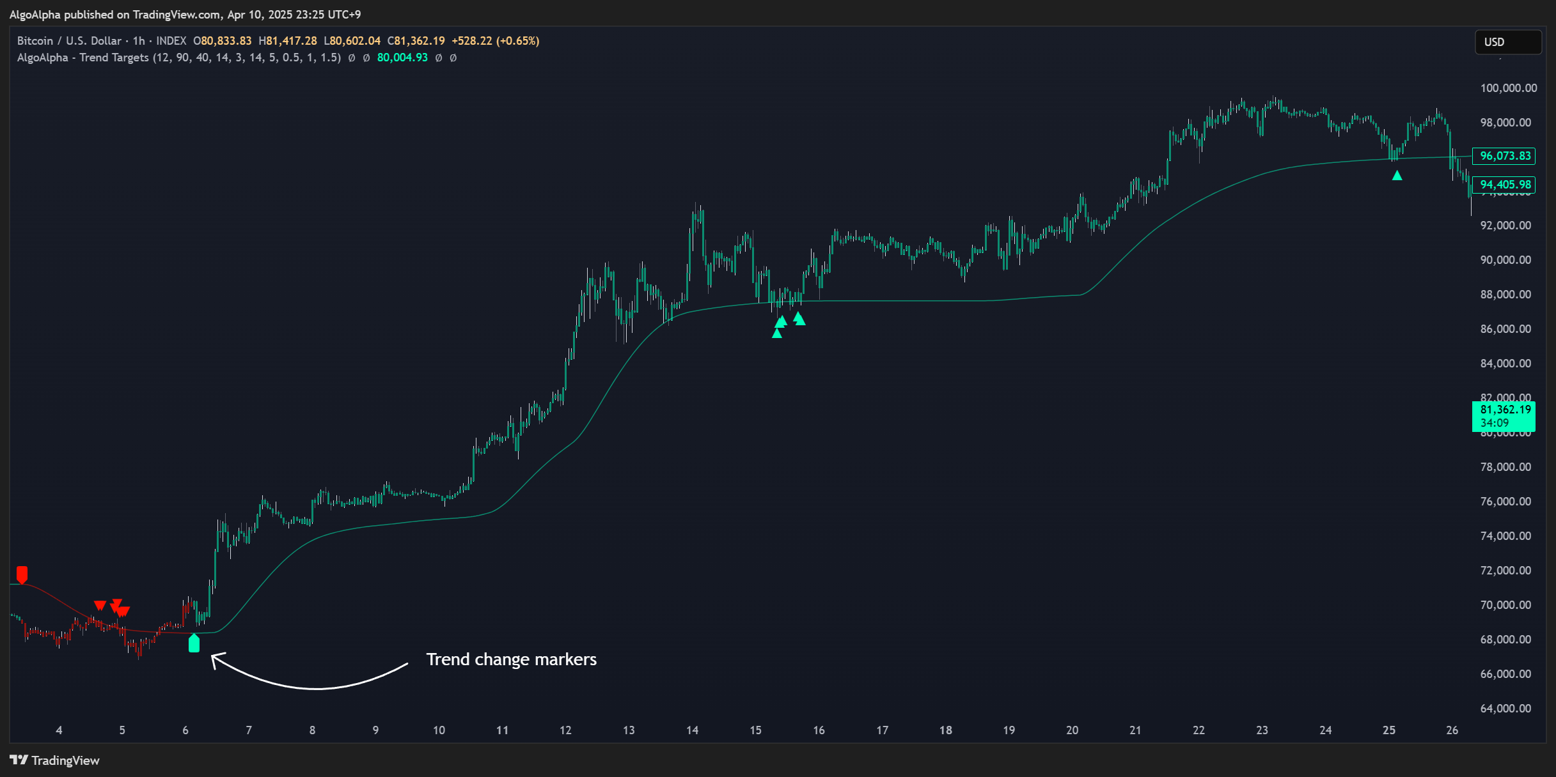Click the 90,000.00 price axis label
The height and width of the screenshot is (777, 1556).
click(1506, 260)
